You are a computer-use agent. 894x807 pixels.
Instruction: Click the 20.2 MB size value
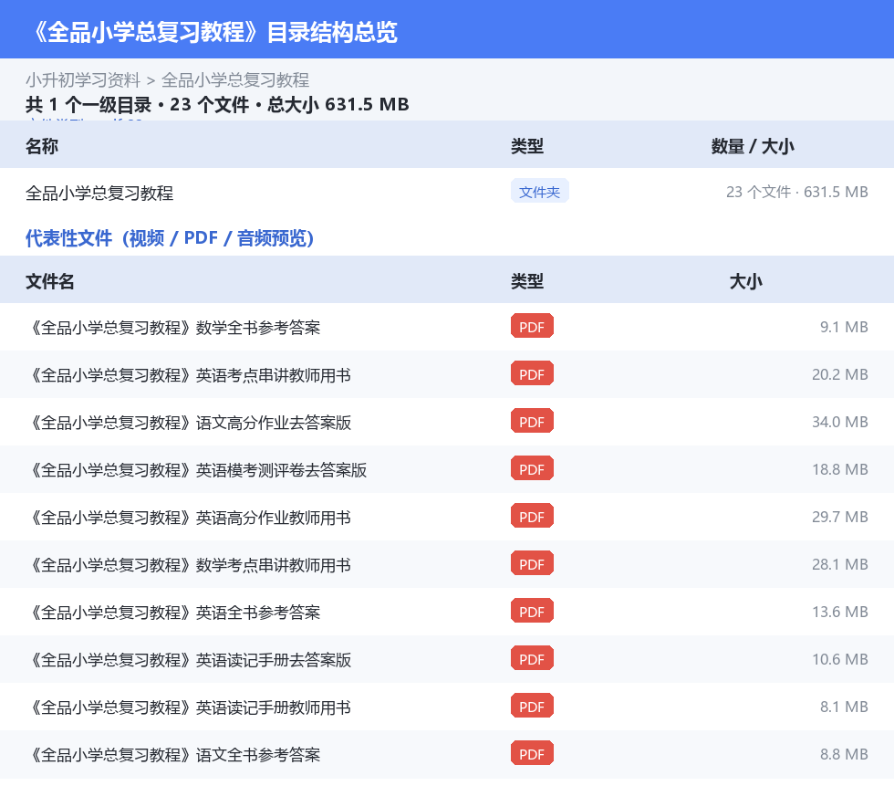840,374
